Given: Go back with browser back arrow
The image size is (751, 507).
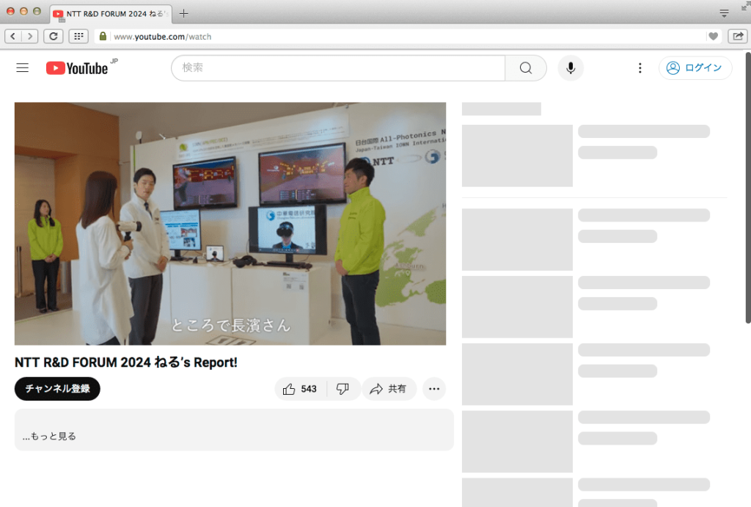Looking at the screenshot, I should (x=13, y=37).
